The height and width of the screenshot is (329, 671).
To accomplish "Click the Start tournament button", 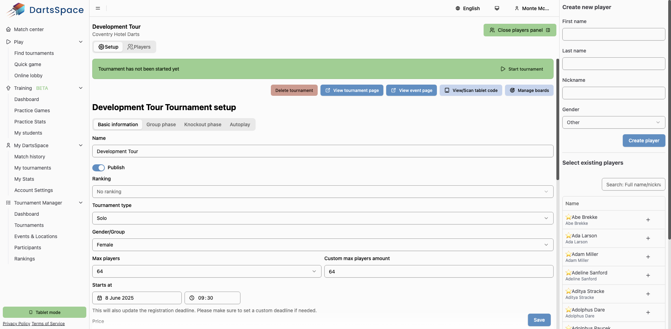I will [x=522, y=69].
